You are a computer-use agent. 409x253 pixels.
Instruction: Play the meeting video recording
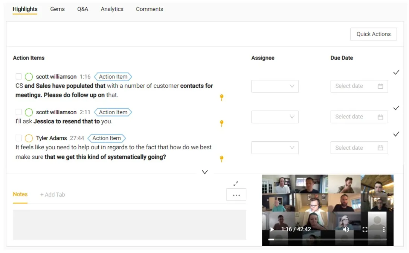[272, 229]
